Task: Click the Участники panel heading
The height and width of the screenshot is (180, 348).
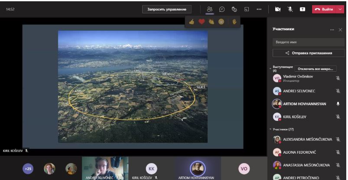Action: click(x=283, y=29)
